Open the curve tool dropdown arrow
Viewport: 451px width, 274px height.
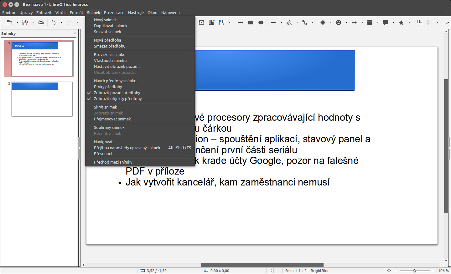click(x=297, y=23)
